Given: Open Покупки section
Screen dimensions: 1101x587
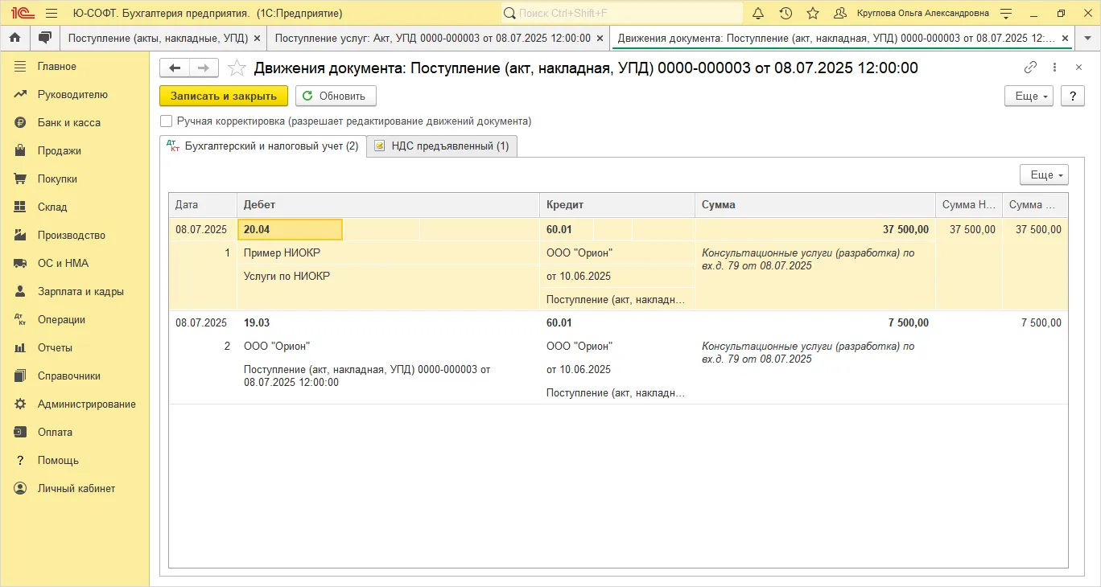Looking at the screenshot, I should point(57,179).
